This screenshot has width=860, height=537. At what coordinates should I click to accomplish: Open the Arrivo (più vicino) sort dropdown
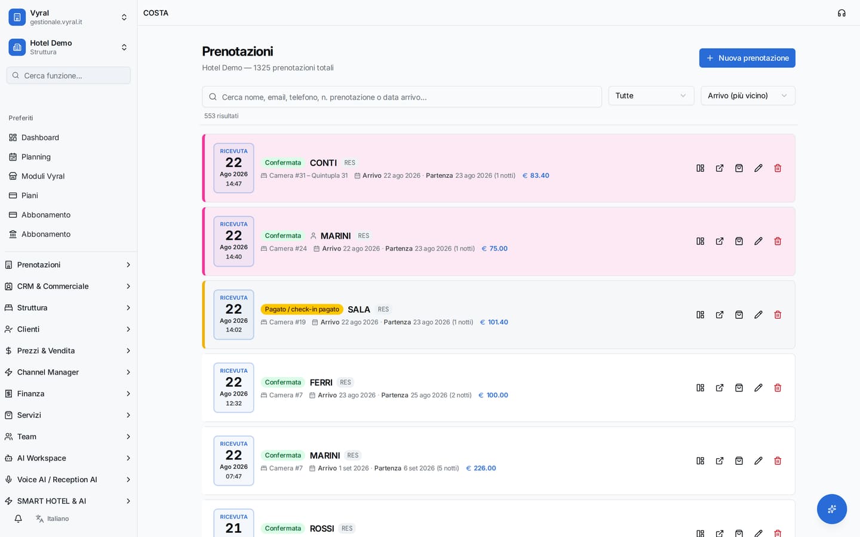click(x=748, y=95)
